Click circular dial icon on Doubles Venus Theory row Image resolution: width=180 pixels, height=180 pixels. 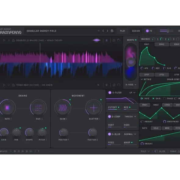coord(114,40)
